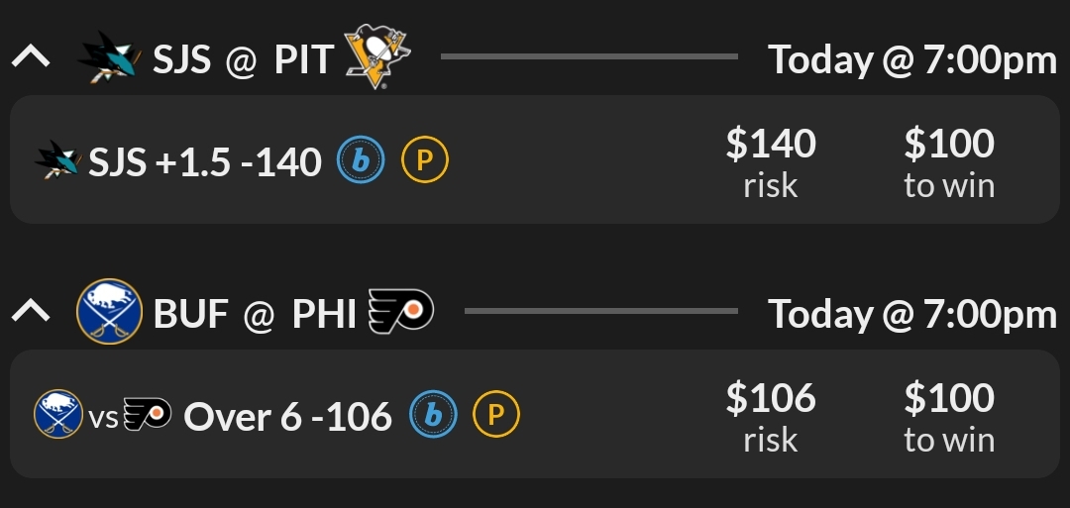Click Sharks logo inside SJS +1.5 bet row
Screen dimensions: 1070x508
(x=57, y=159)
